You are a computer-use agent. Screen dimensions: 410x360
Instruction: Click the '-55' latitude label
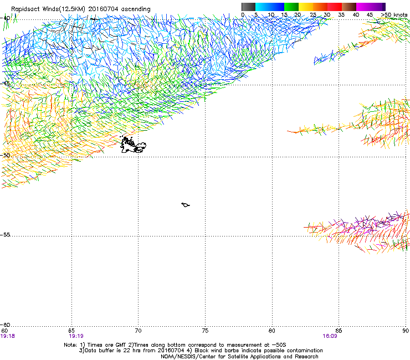(5, 235)
